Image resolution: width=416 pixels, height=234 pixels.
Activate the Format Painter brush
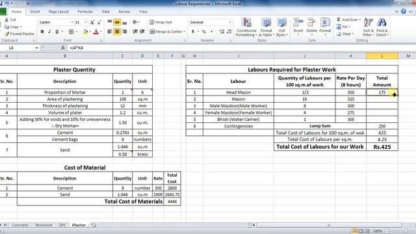(6, 34)
